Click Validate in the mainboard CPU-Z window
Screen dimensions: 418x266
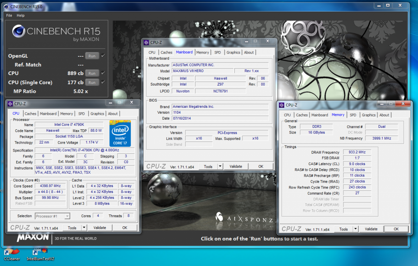[x=236, y=167]
